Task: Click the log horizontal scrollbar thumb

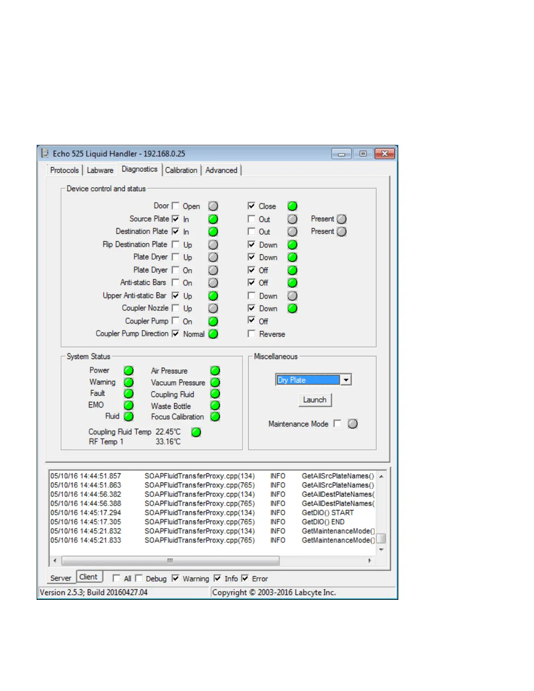Action: 171,561
